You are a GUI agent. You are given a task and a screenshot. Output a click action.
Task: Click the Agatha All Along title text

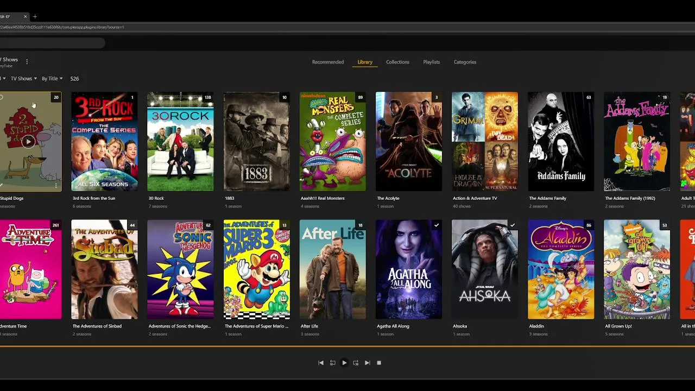(393, 326)
